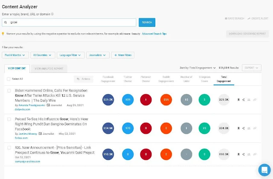Open the dailywire.com domain link
273x179 pixels.
(23, 110)
